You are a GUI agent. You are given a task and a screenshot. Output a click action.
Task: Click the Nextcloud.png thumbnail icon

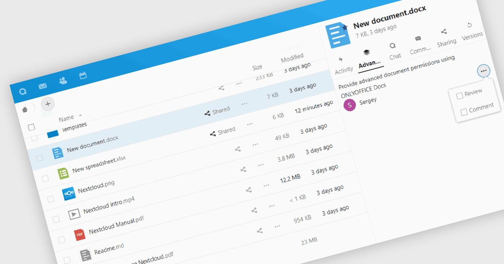pyautogui.click(x=69, y=193)
